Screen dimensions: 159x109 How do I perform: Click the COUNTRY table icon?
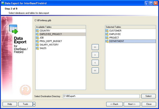[37, 31]
